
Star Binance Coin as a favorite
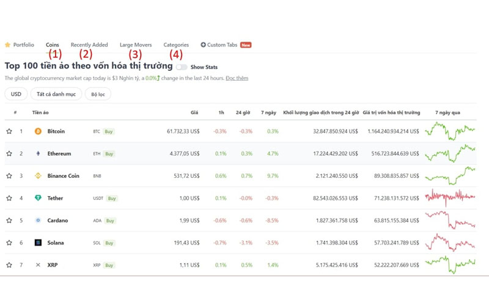click(x=9, y=176)
